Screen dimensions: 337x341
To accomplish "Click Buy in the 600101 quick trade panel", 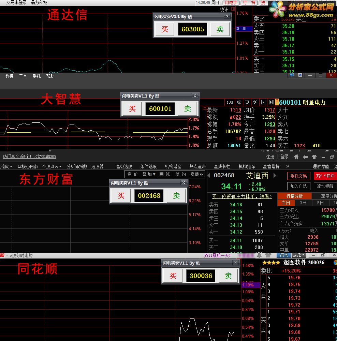I will [132, 108].
